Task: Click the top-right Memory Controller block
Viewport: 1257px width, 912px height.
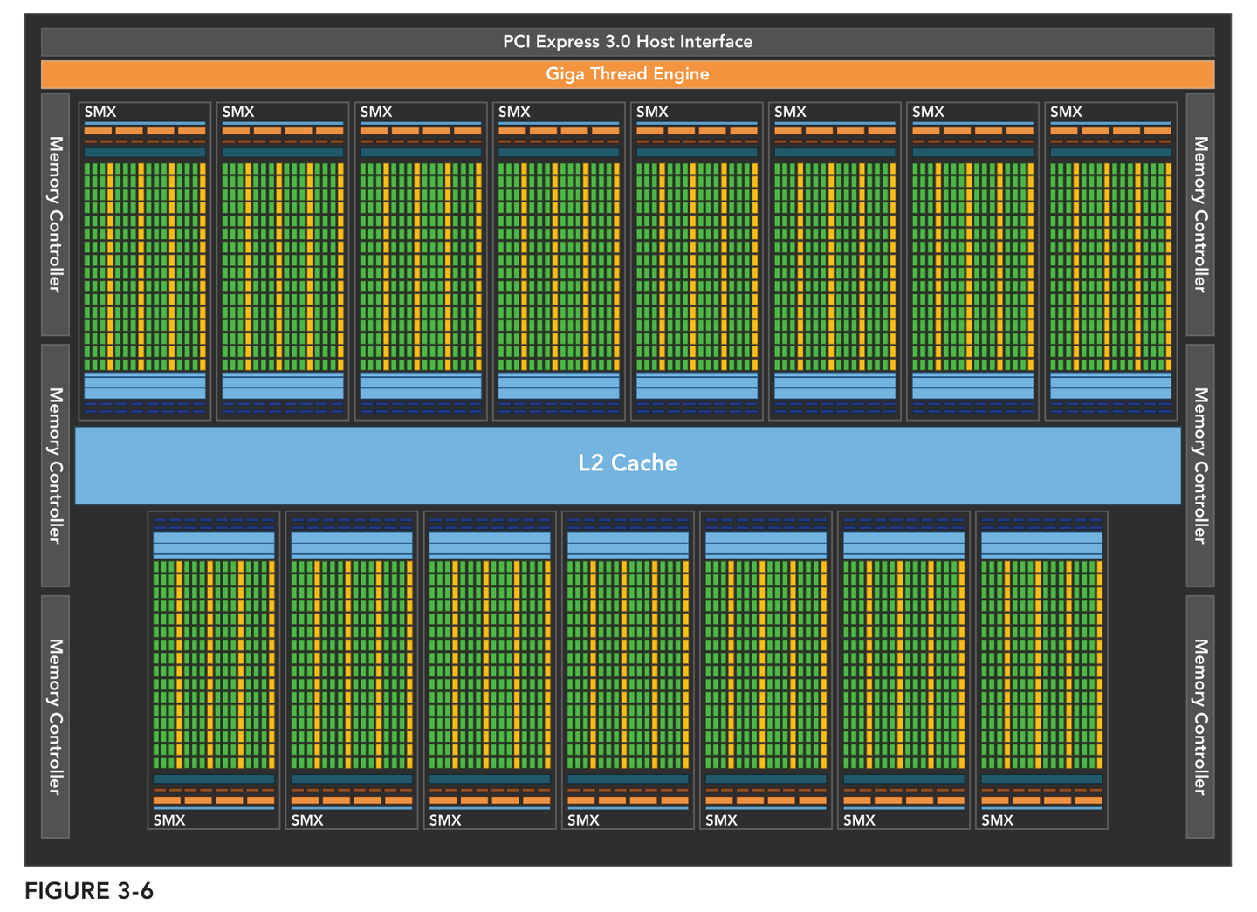Action: coord(1199,214)
